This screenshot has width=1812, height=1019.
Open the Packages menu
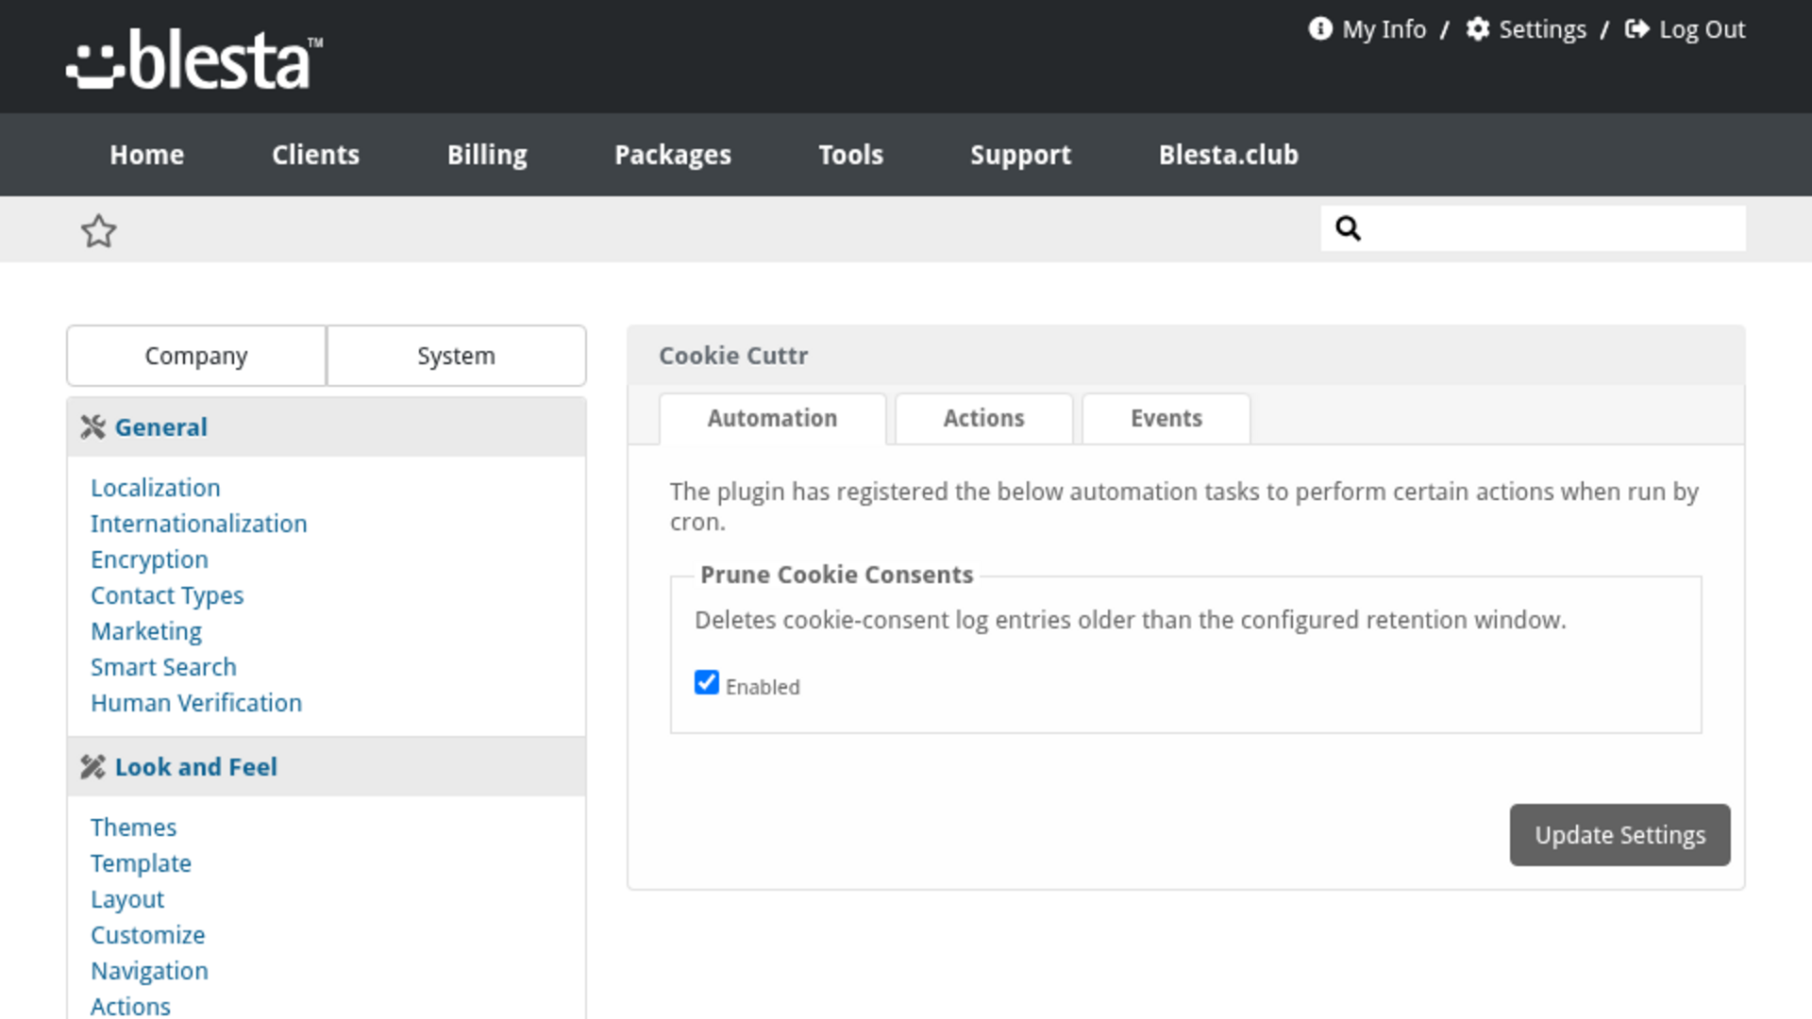click(673, 155)
